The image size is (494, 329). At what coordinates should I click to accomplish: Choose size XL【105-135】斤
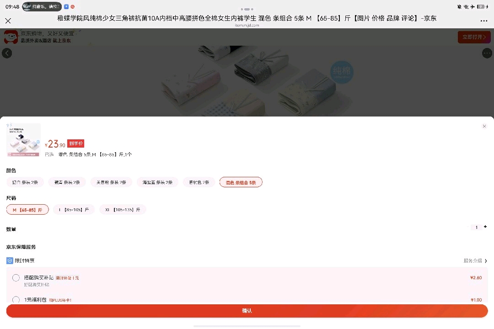pos(123,210)
